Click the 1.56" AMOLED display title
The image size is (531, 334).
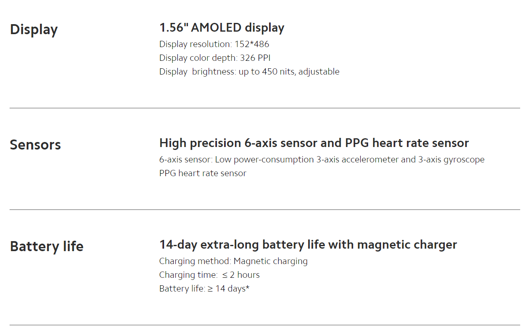[222, 27]
